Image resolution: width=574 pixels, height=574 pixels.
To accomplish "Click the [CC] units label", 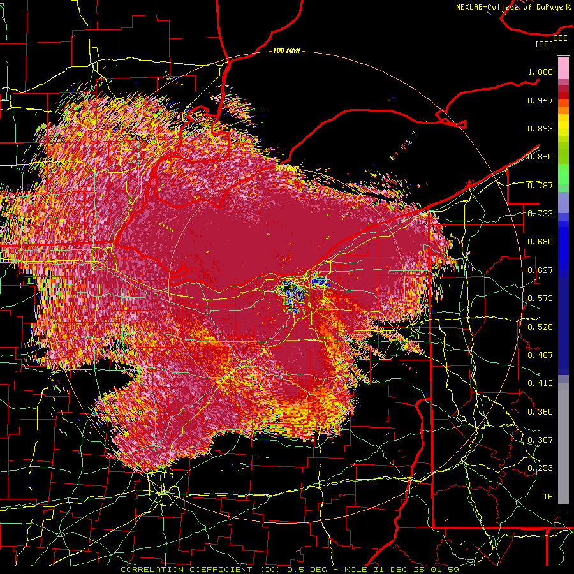I will [544, 44].
